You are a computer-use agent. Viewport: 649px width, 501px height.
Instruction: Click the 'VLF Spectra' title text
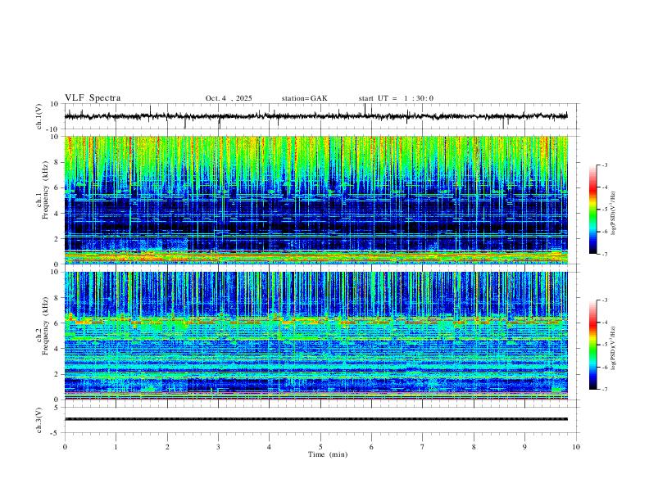(93, 98)
